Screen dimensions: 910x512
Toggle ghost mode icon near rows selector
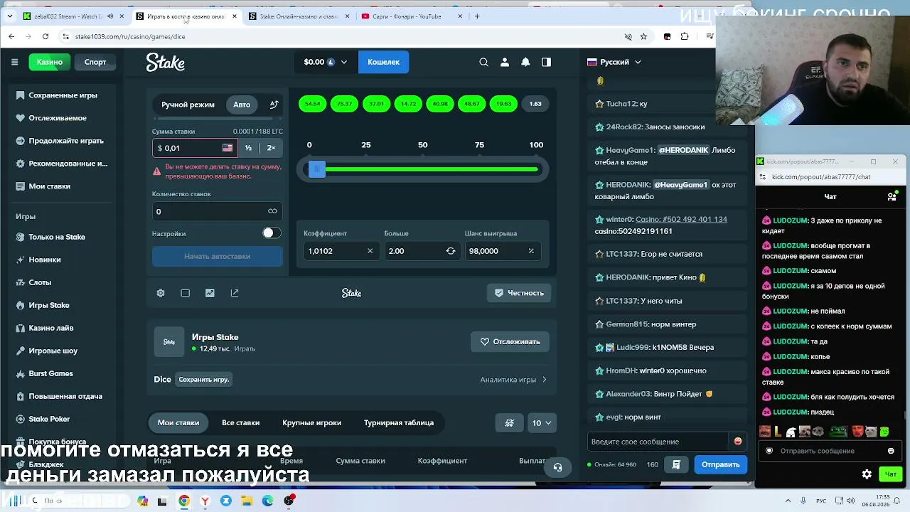pos(509,422)
